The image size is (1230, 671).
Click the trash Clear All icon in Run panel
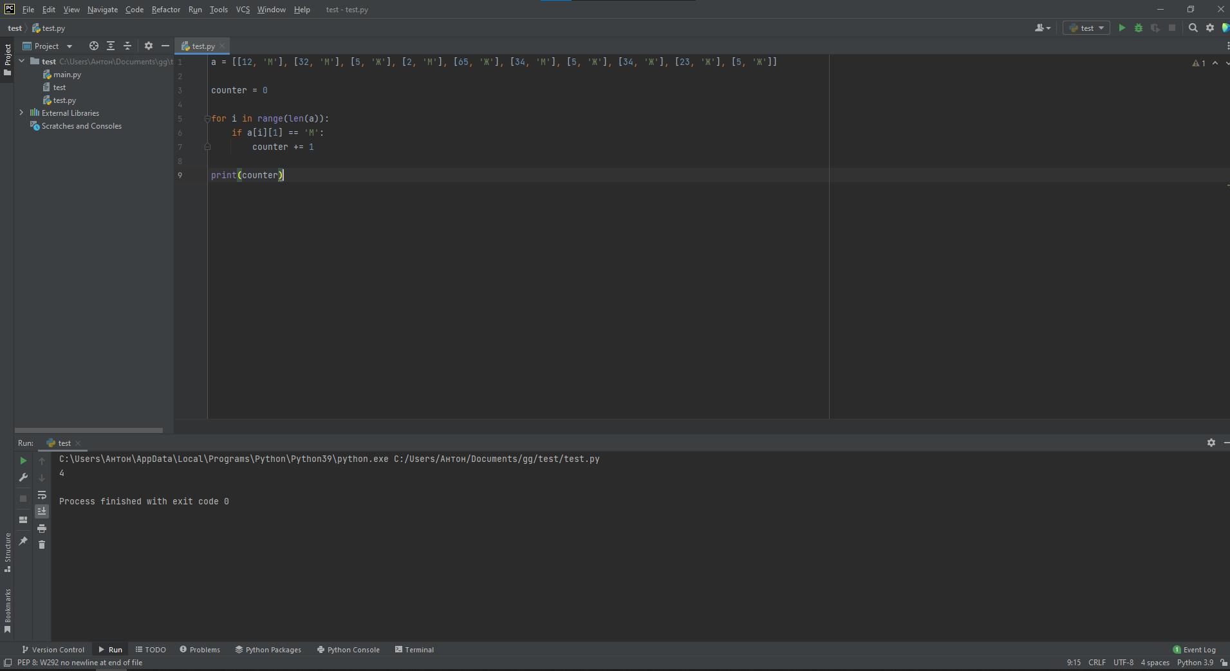click(x=42, y=545)
